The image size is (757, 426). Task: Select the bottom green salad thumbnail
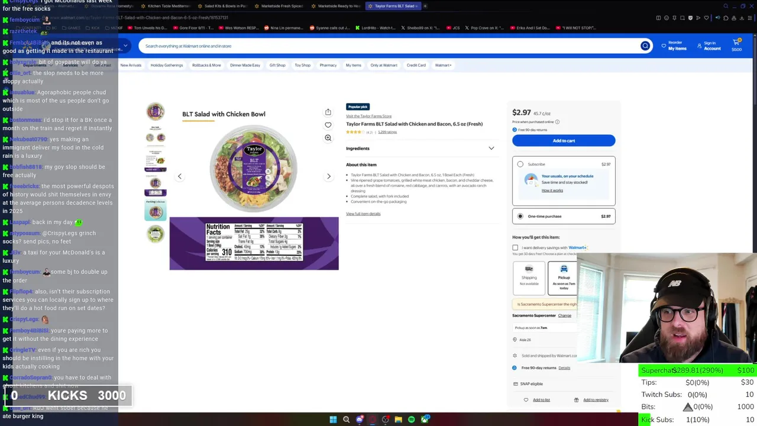coord(156,234)
